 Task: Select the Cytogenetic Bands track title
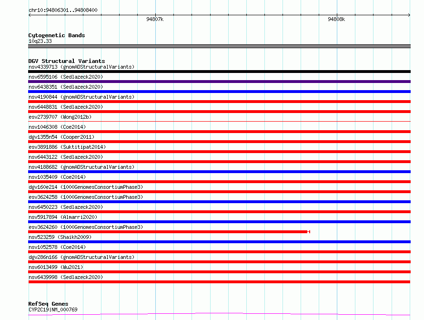click(57, 35)
